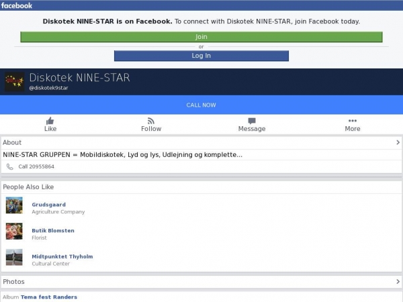Click the facebook logo in header

point(17,5)
